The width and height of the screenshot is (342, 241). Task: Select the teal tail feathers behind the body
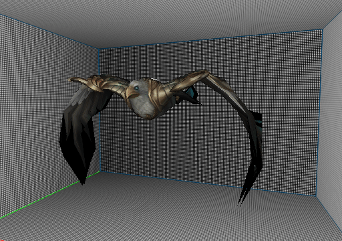click(191, 92)
